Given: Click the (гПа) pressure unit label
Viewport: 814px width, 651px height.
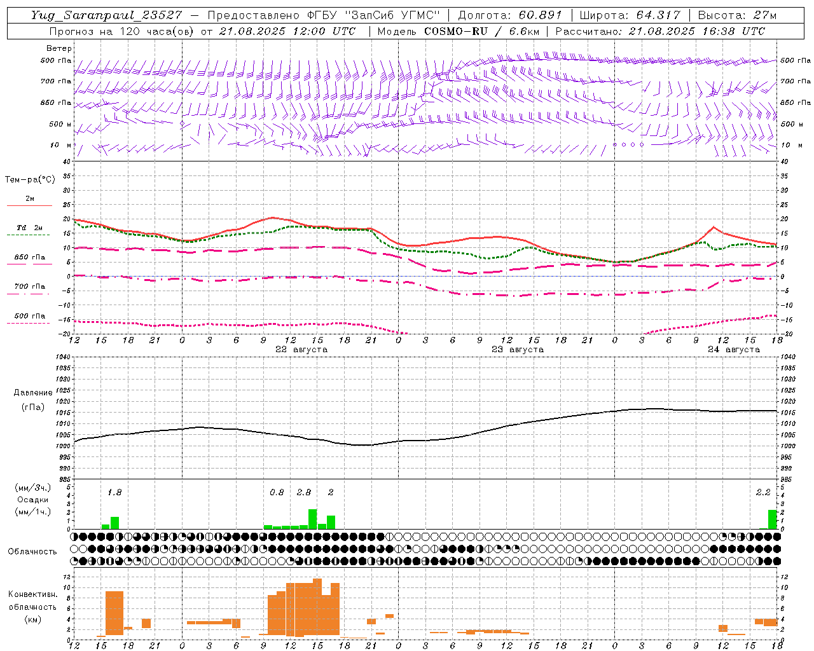Looking at the screenshot, I should (x=33, y=407).
